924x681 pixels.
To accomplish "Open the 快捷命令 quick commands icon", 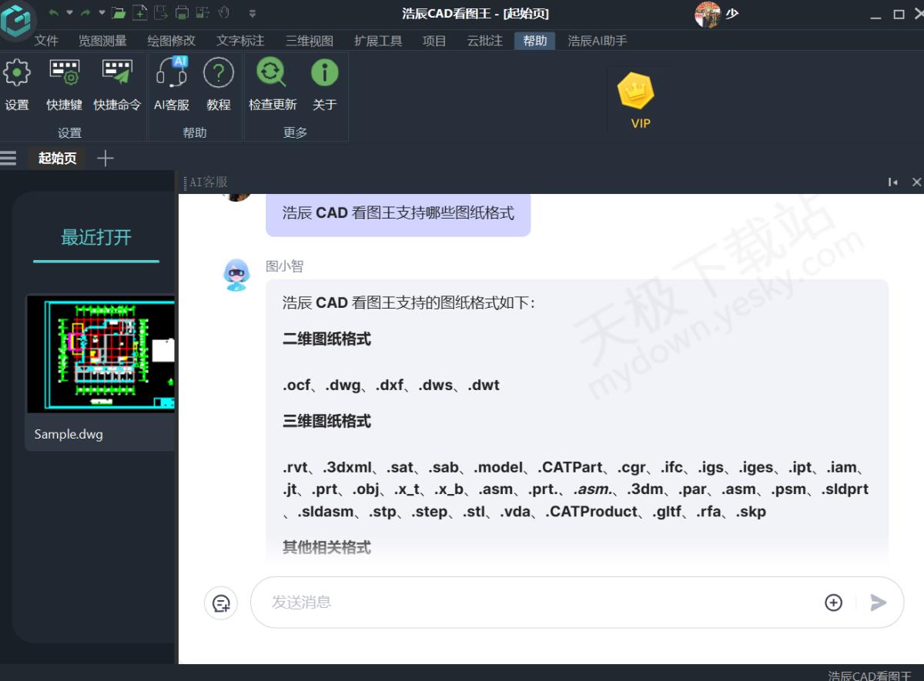I will pos(117,74).
